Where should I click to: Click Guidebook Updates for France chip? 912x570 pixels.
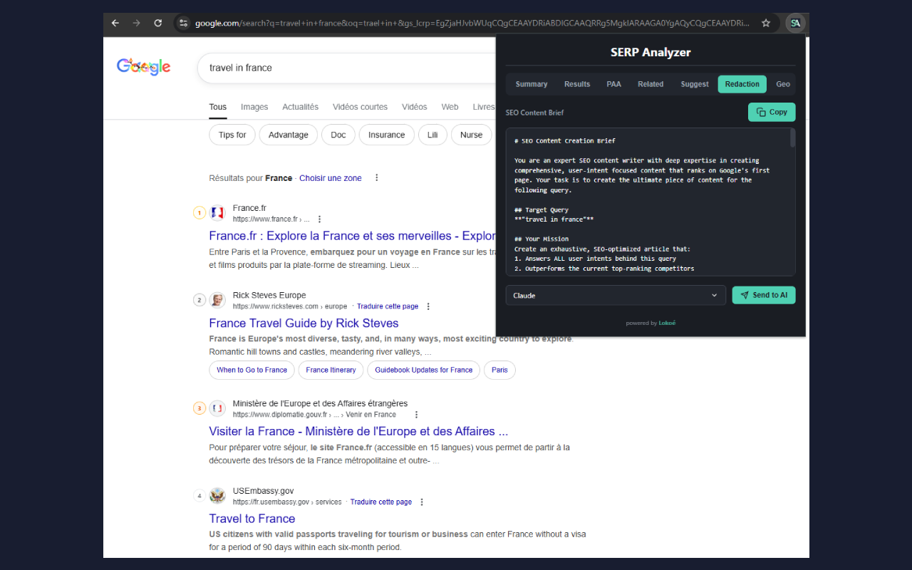click(x=424, y=370)
